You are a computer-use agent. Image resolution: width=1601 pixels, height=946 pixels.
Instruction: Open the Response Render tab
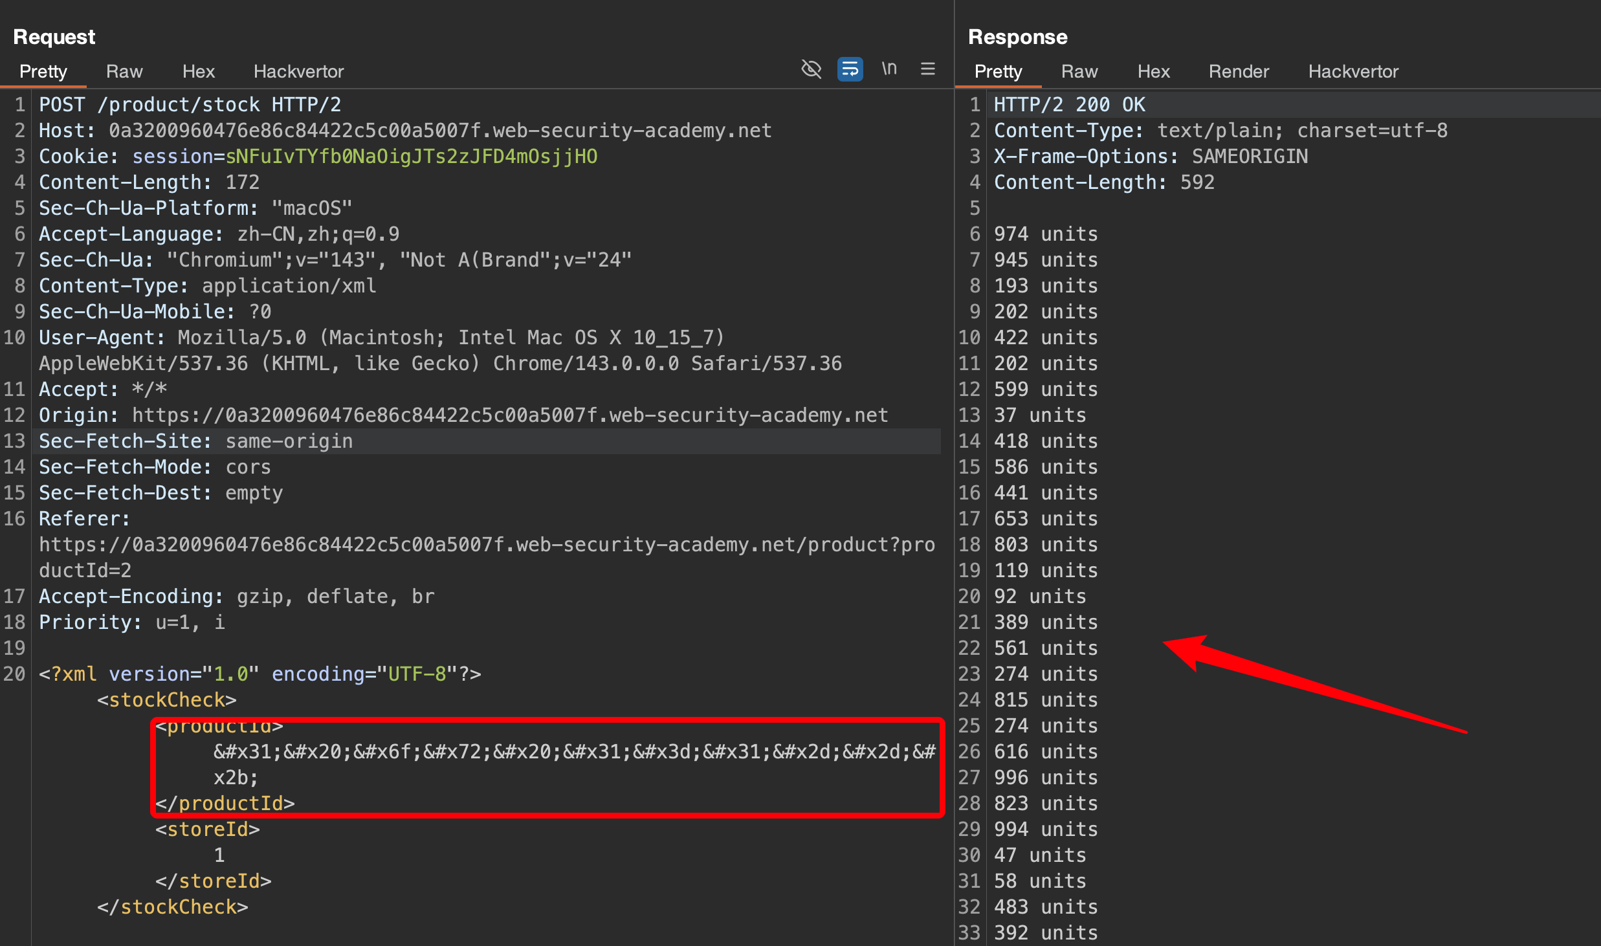pyautogui.click(x=1238, y=71)
